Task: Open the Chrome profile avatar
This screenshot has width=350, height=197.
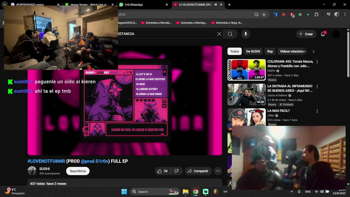Action: (337, 15)
